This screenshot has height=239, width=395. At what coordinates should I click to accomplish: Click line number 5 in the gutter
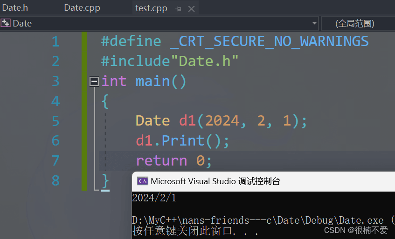tap(55, 121)
